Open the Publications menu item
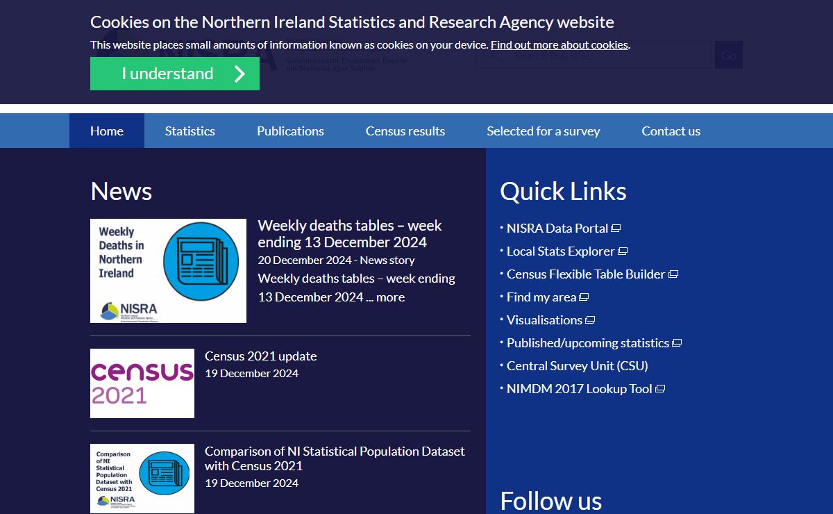 [290, 131]
